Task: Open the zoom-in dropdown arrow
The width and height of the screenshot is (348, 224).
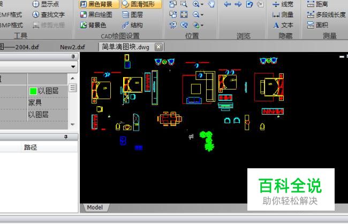Action: (x=202, y=4)
